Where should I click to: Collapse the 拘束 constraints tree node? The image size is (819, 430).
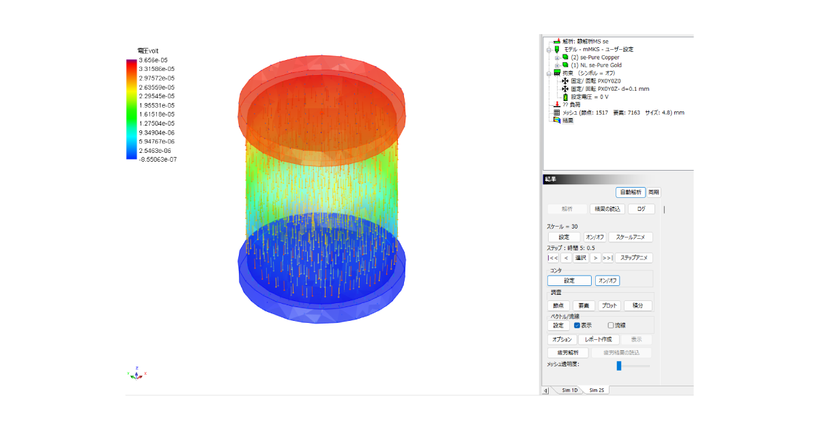click(548, 72)
